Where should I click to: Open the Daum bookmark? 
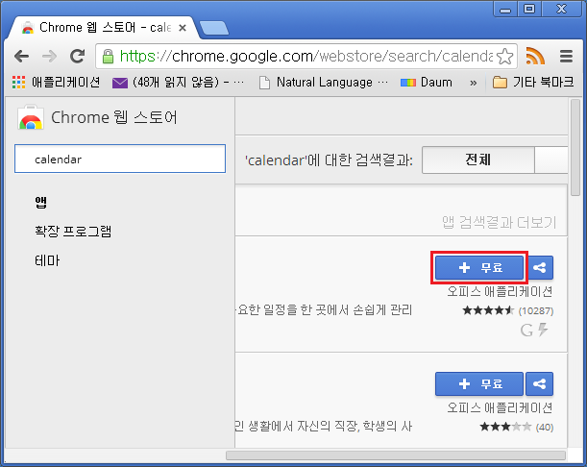pyautogui.click(x=427, y=82)
